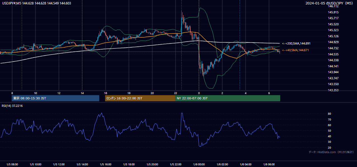This screenshot has height=167, width=357.
Task: Click the NY 22:00-07:00 JST session bar
Action: click(x=228, y=98)
